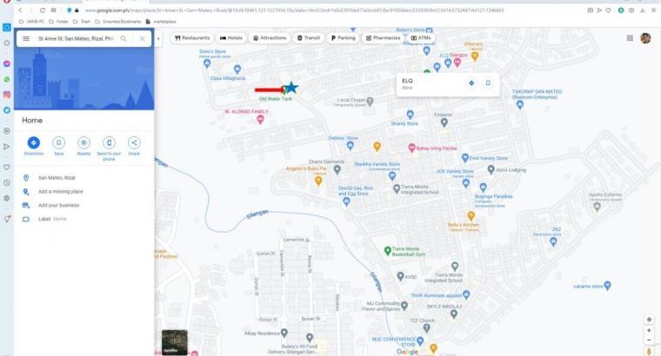Zoom in the map with plus button

[x=649, y=331]
